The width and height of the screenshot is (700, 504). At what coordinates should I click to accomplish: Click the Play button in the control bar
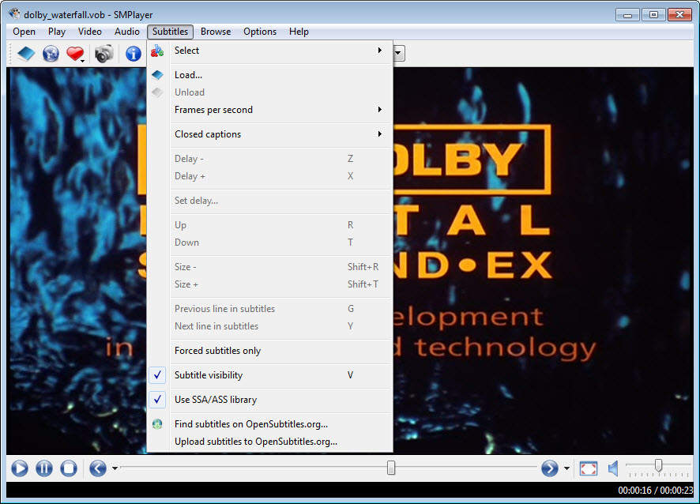click(20, 468)
